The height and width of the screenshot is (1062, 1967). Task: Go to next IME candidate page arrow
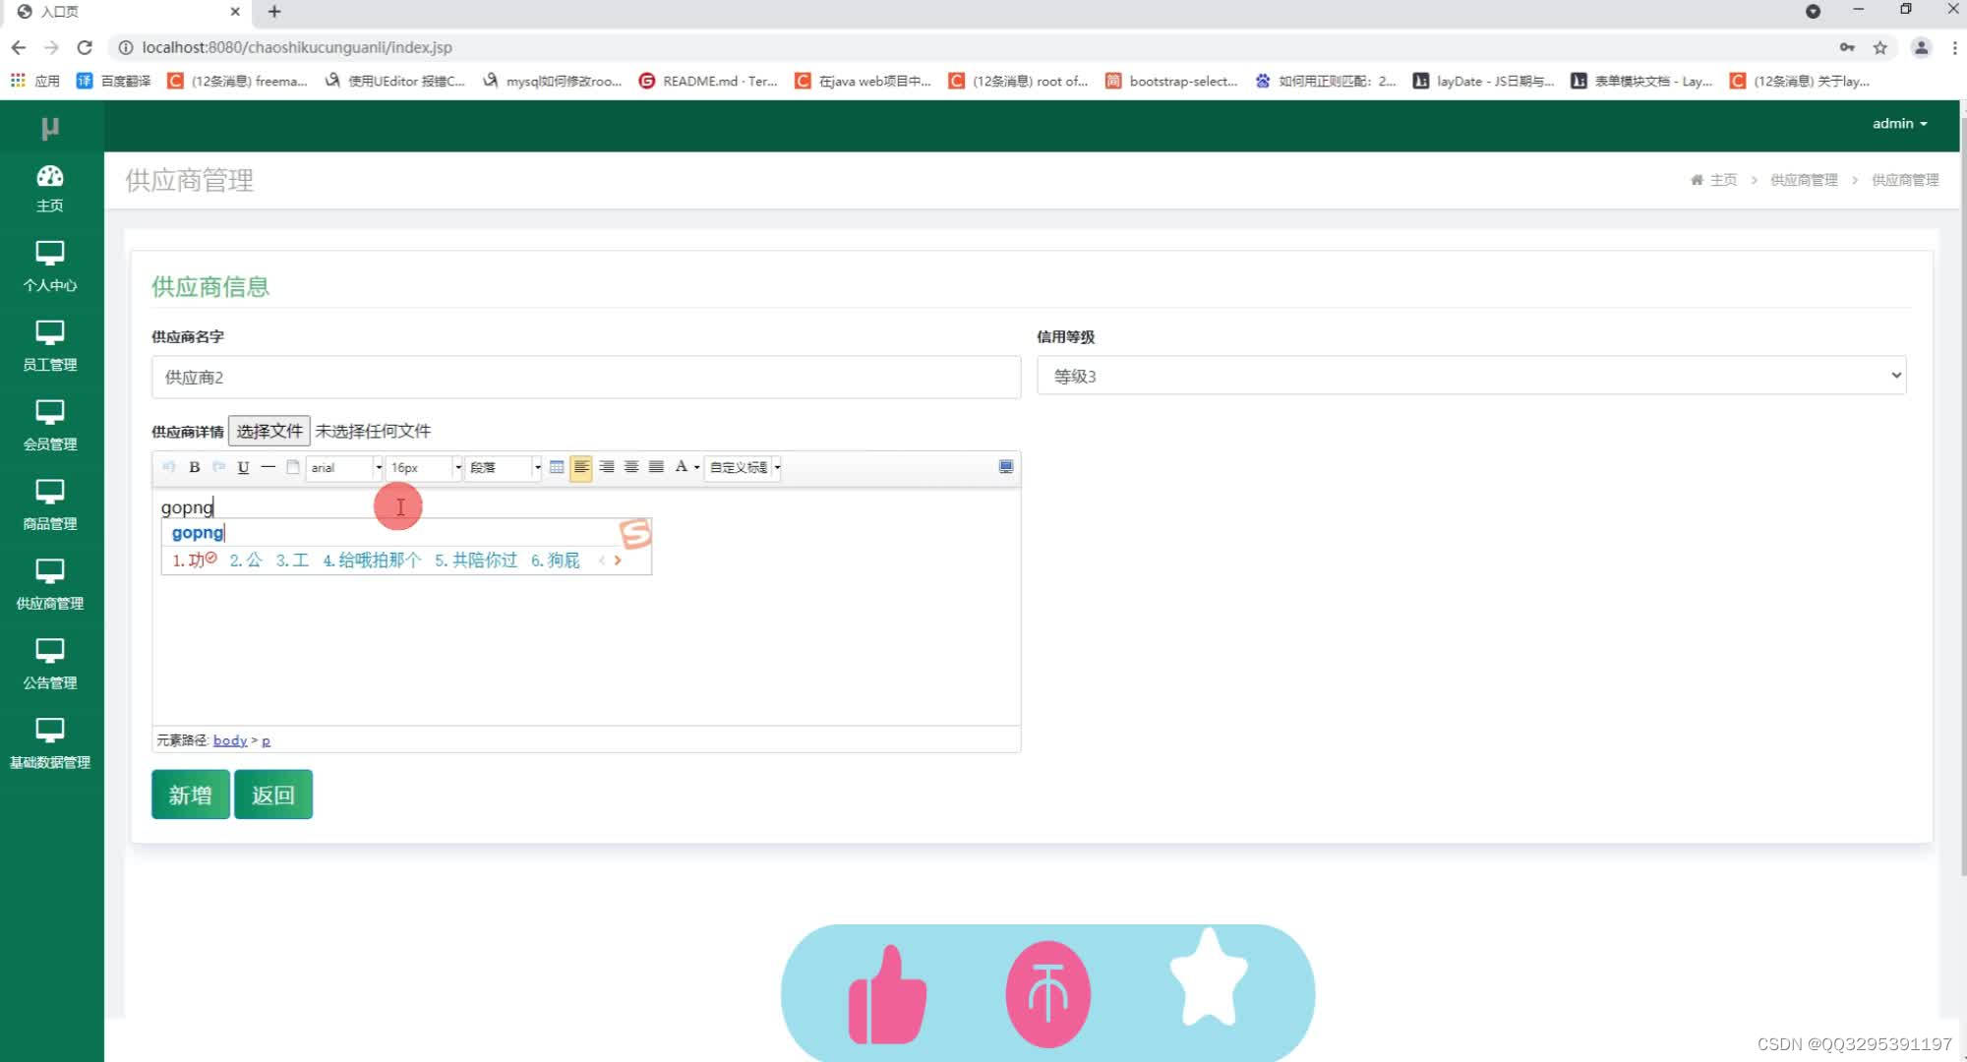[618, 560]
